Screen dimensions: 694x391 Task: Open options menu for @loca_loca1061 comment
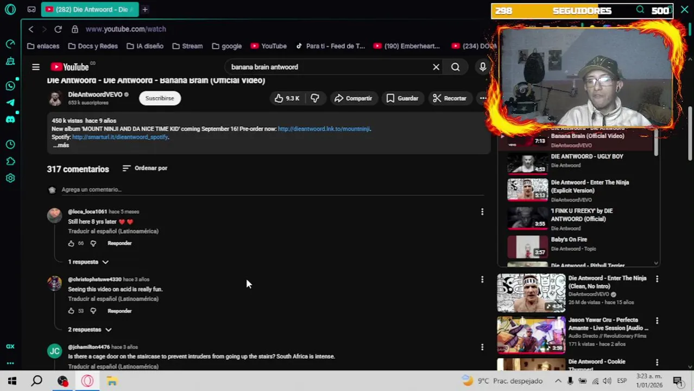(x=482, y=212)
